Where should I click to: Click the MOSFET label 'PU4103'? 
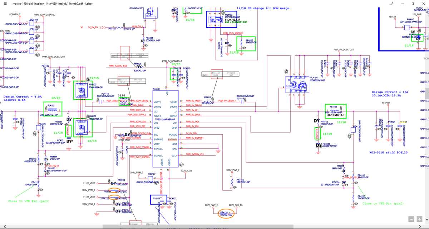92,116
